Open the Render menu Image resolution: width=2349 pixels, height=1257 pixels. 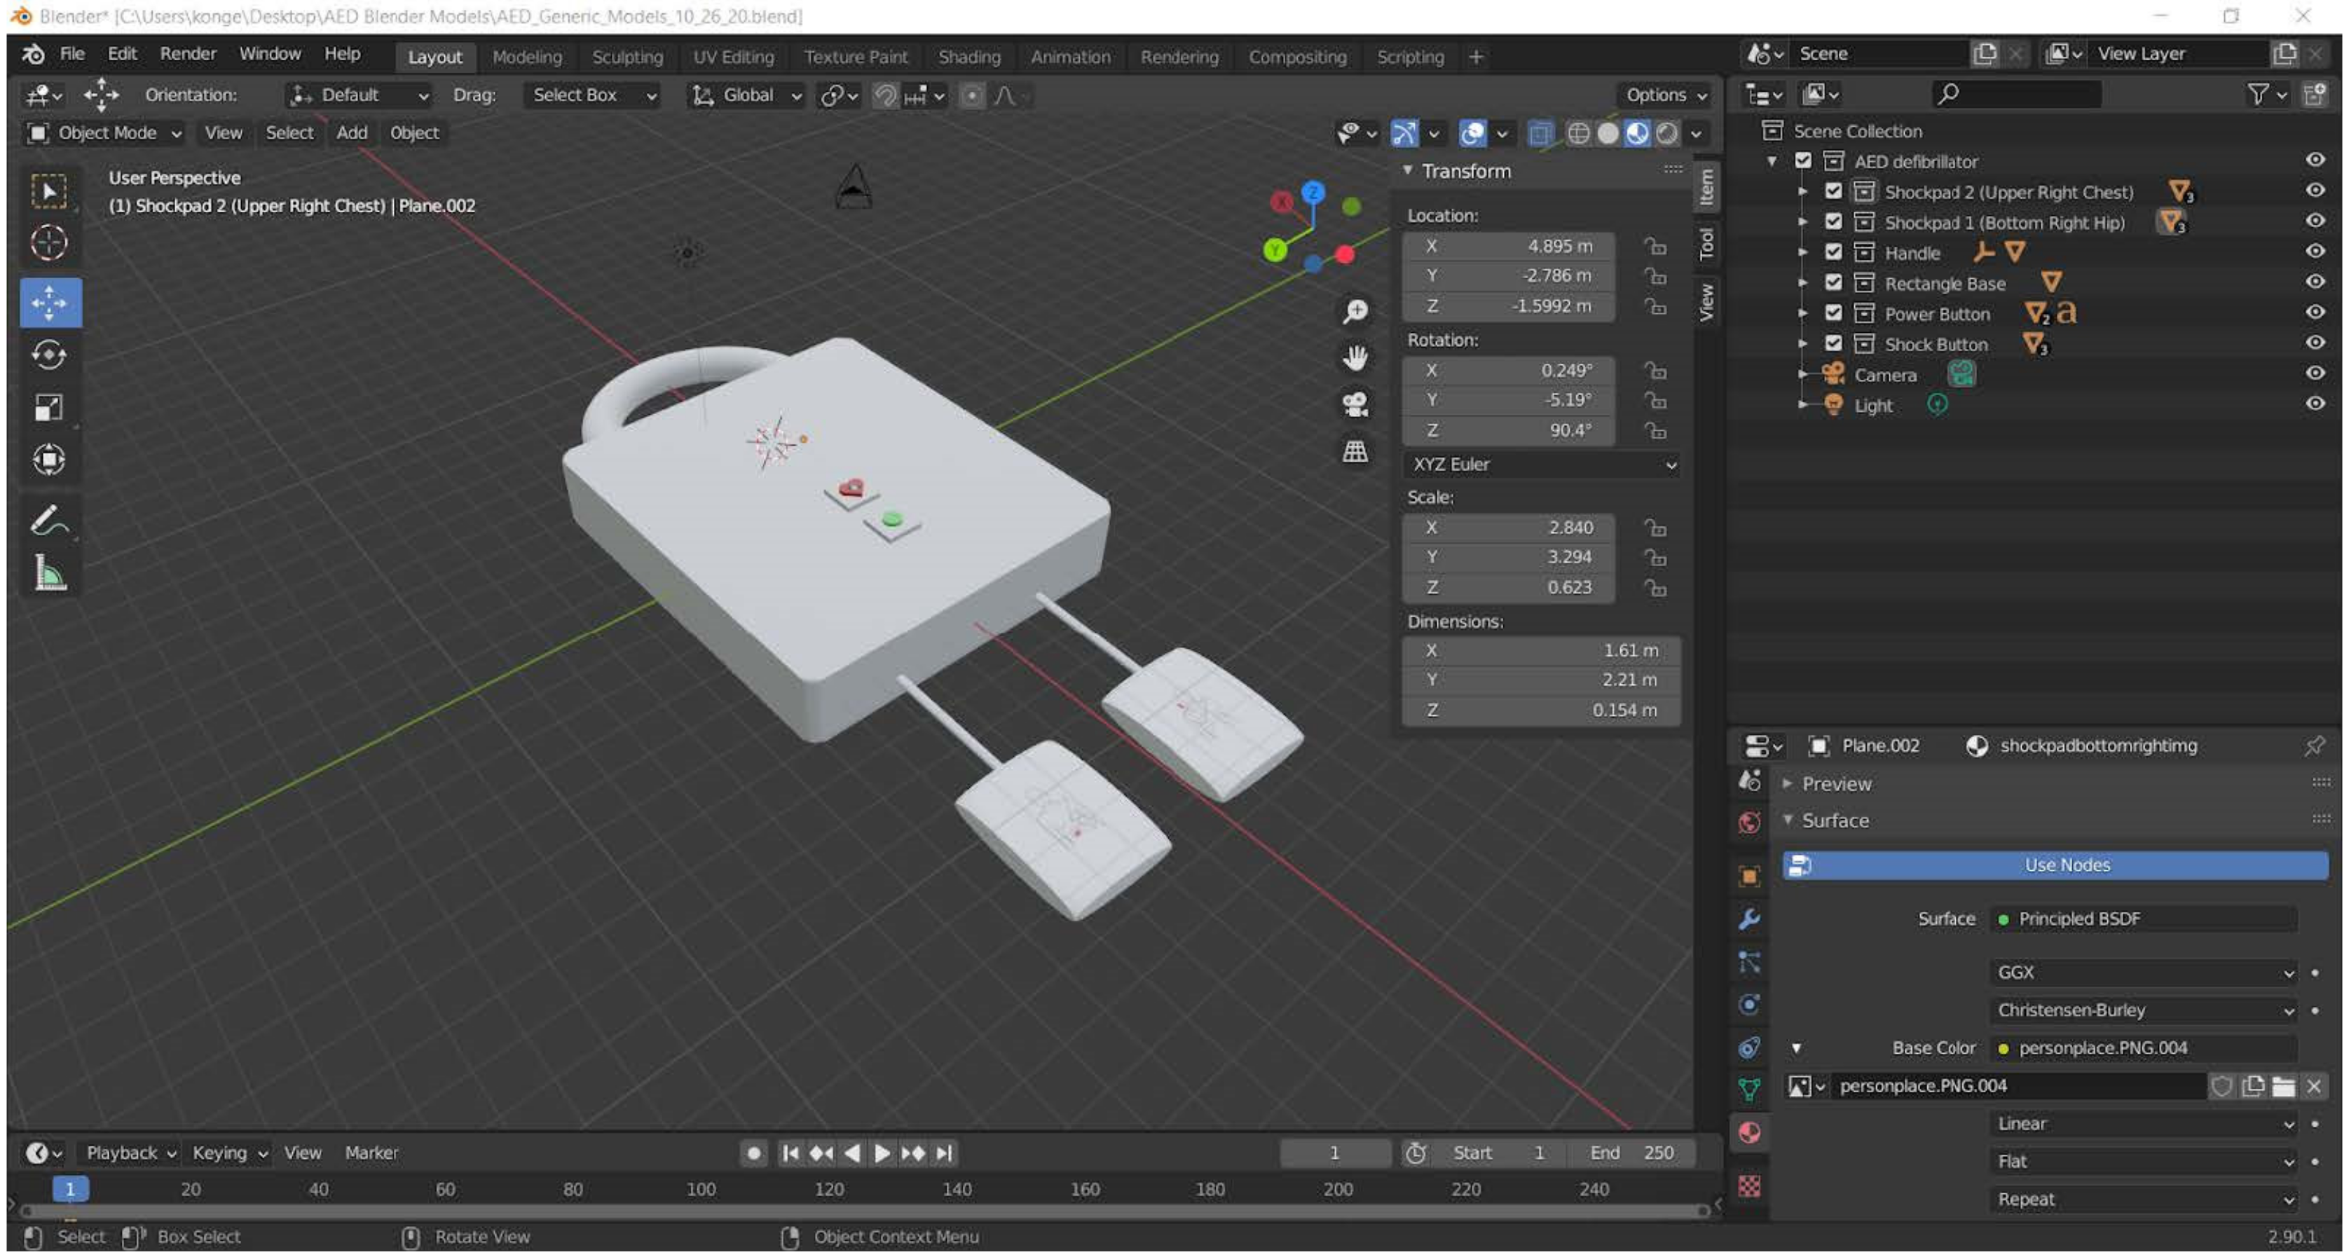(188, 54)
